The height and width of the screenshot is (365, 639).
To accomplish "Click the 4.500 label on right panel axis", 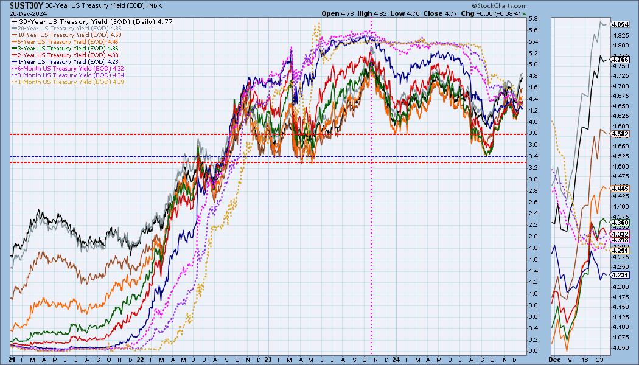I will pyautogui.click(x=620, y=166).
